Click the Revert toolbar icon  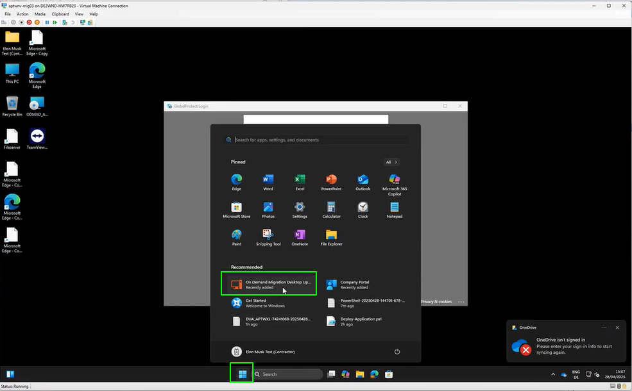pyautogui.click(x=73, y=22)
